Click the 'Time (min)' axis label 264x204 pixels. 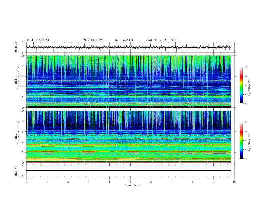[x=133, y=185]
